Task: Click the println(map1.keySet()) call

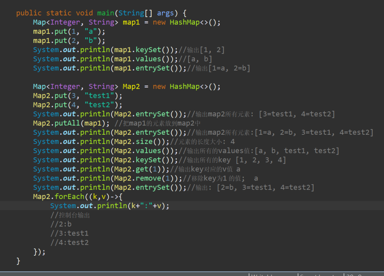Action: tap(105, 50)
